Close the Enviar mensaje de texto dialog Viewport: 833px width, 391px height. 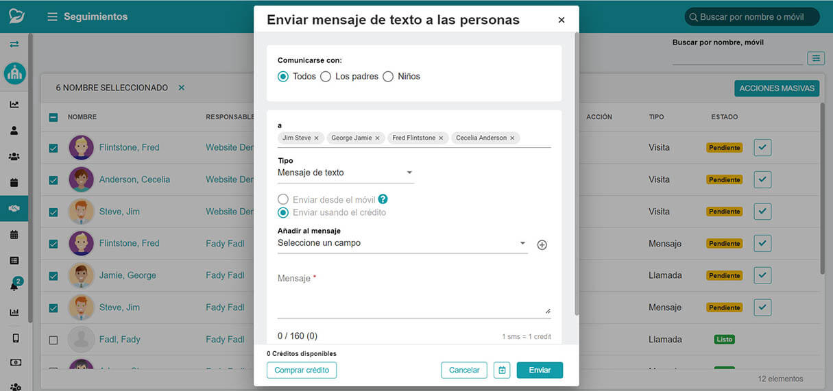pyautogui.click(x=562, y=20)
